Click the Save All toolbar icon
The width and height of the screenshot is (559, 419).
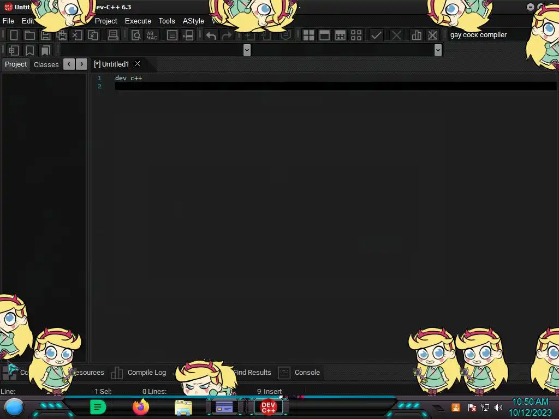pyautogui.click(x=61, y=35)
